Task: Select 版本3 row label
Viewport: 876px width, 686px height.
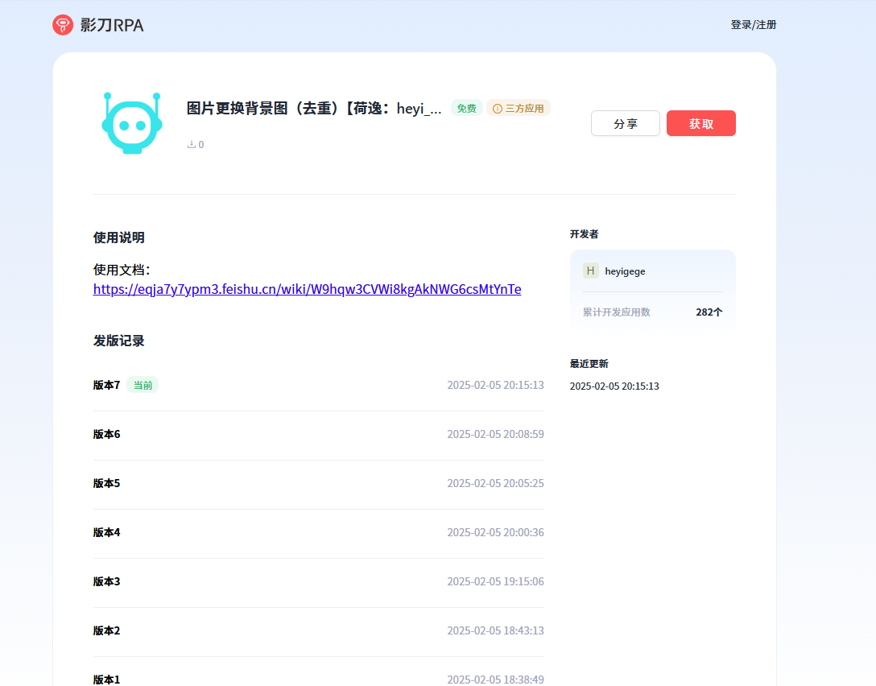Action: coord(107,581)
